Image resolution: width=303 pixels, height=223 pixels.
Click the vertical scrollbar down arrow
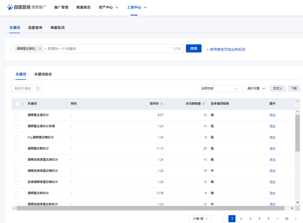tap(297, 202)
